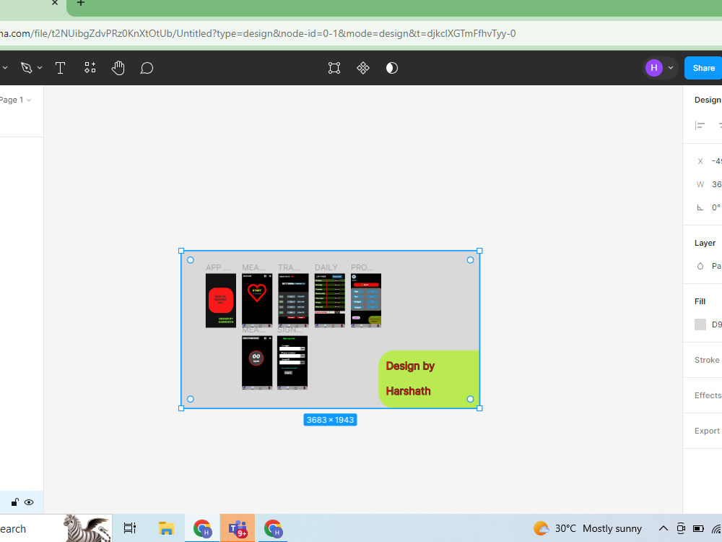Open the leftmost toolbar tool chevron
Image resolution: width=722 pixels, height=542 pixels.
(5, 68)
